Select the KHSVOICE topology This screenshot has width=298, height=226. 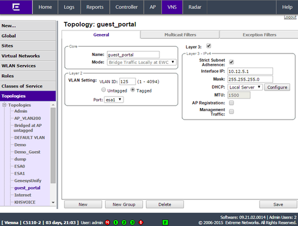coord(25,202)
